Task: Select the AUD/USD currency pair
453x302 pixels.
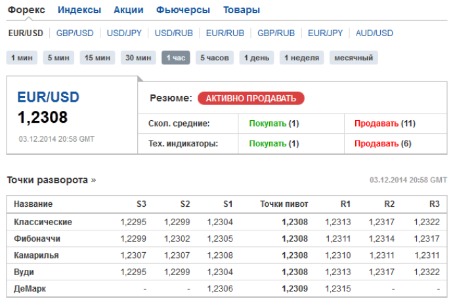Action: coord(374,33)
